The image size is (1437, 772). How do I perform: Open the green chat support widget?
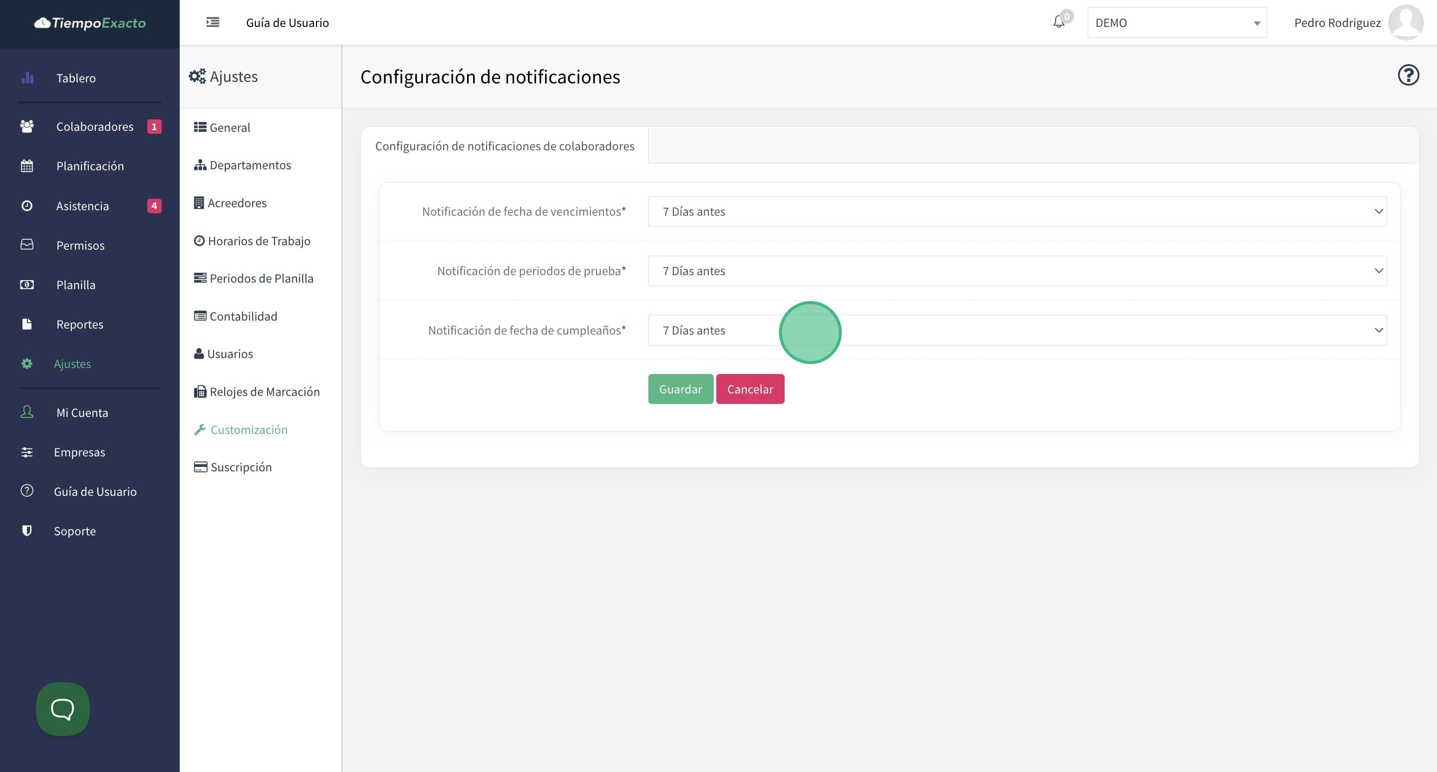click(x=62, y=709)
